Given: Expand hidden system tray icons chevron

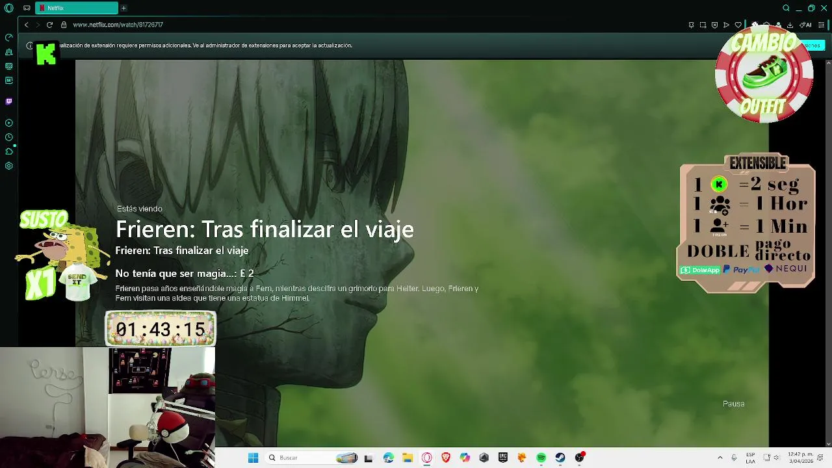Looking at the screenshot, I should pos(720,458).
